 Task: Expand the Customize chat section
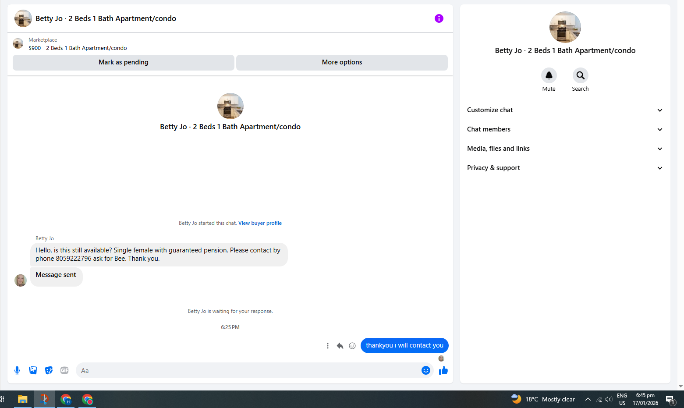click(x=565, y=110)
